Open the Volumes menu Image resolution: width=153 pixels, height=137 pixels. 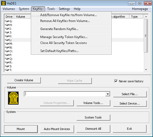9,9
